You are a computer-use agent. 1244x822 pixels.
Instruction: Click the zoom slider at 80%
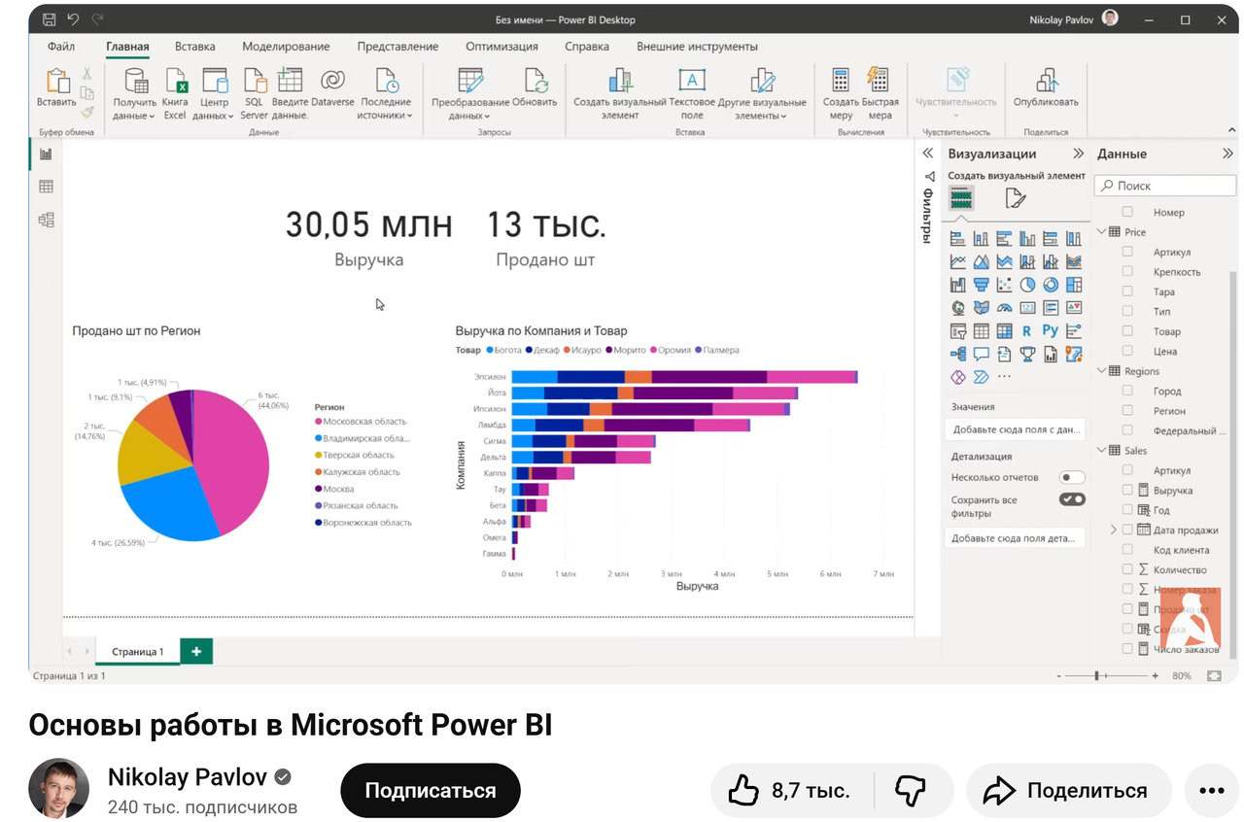pyautogui.click(x=1097, y=675)
